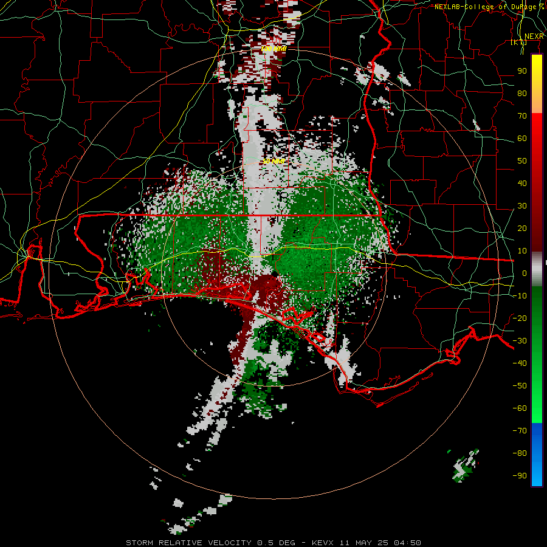This screenshot has width=547, height=547.
Task: Click the -10 scale label
Action: (x=520, y=296)
